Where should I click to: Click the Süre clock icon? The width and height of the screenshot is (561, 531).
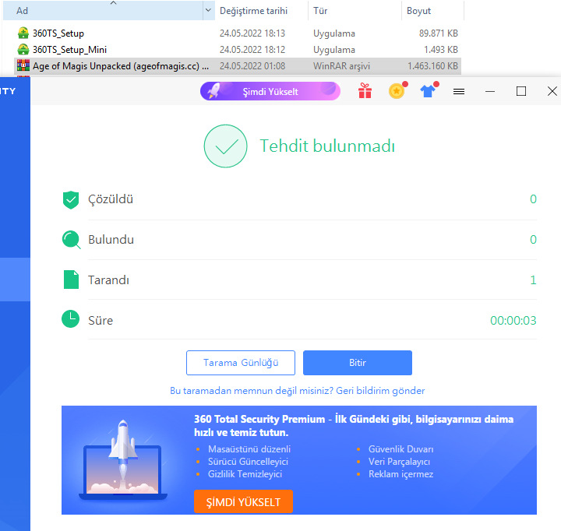(70, 318)
